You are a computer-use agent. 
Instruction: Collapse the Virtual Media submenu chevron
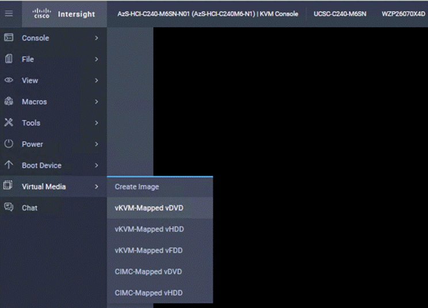click(96, 187)
